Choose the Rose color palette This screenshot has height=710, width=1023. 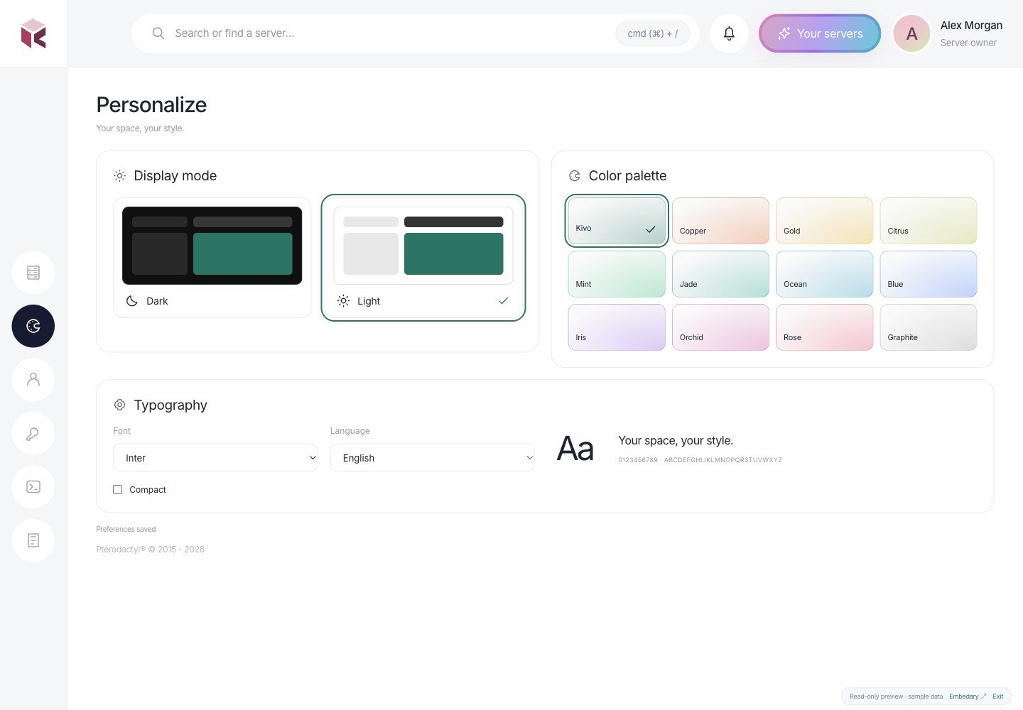(x=824, y=327)
